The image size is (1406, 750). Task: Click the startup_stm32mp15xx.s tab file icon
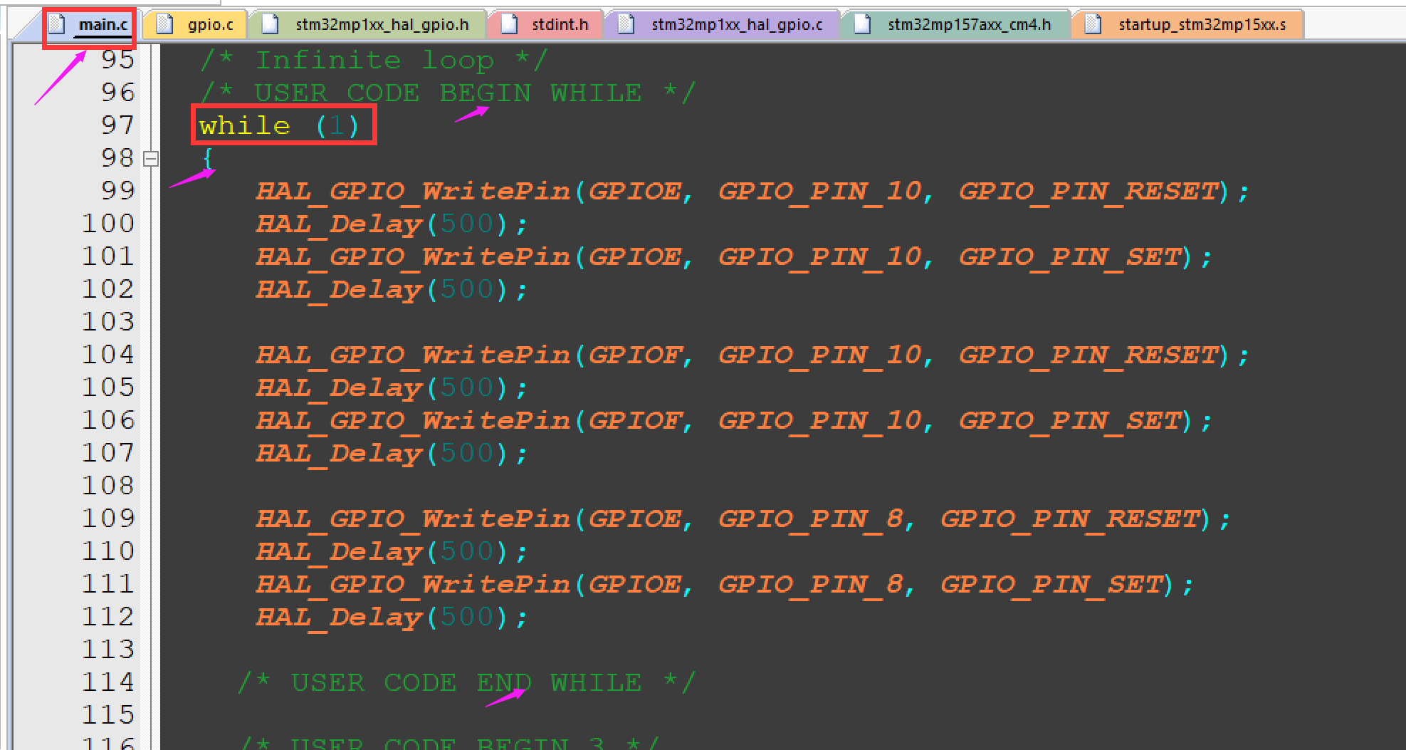1093,24
